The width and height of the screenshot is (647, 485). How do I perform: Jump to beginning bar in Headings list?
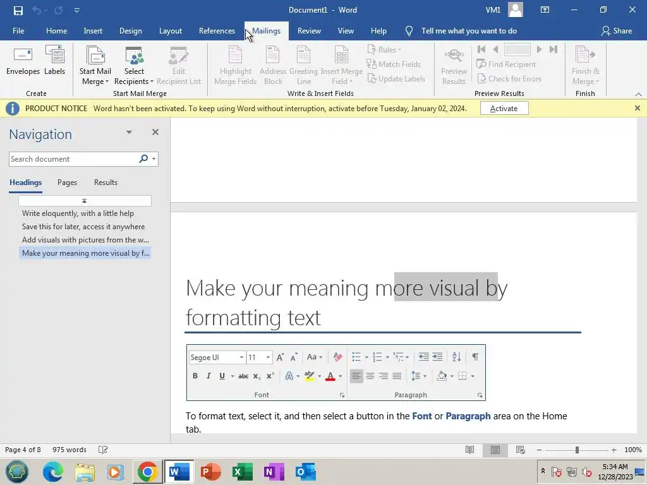[85, 201]
